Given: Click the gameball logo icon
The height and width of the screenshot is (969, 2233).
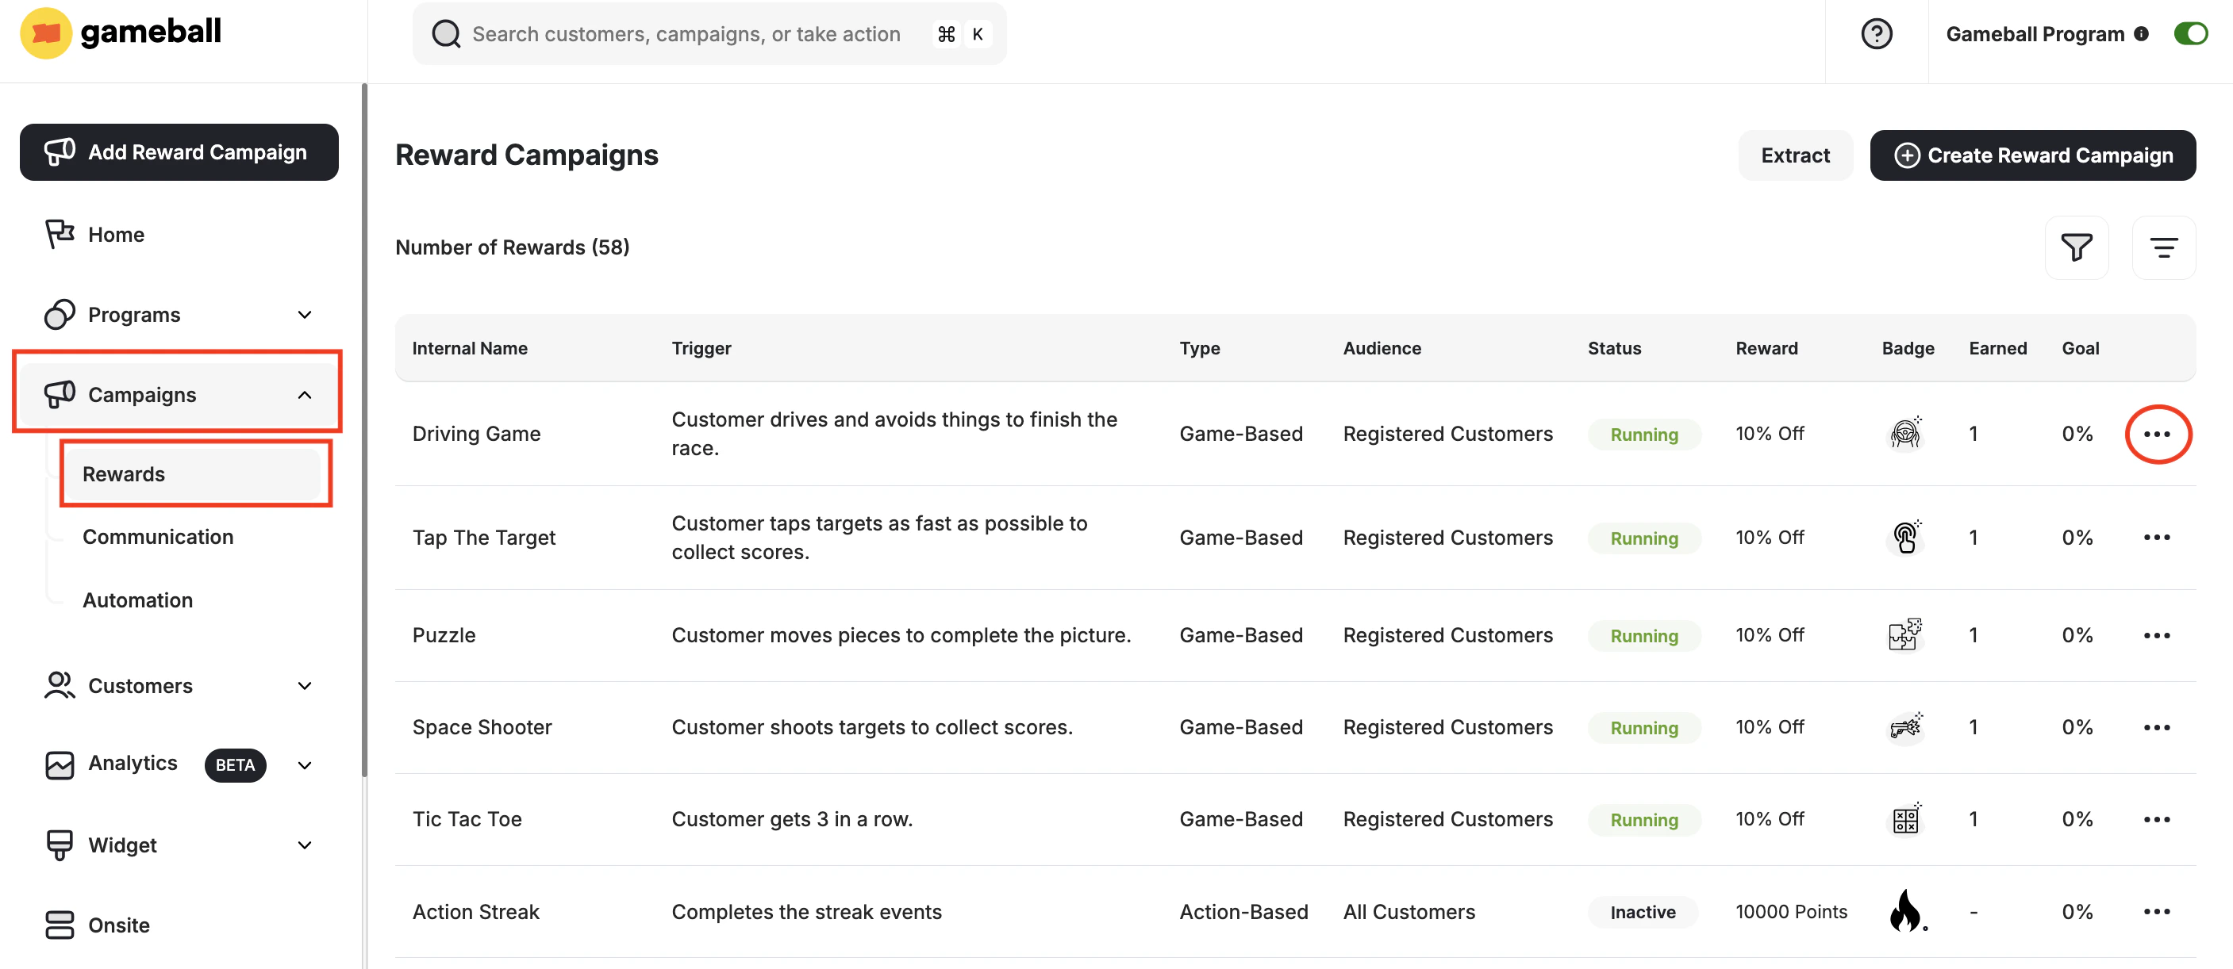Looking at the screenshot, I should 45,32.
